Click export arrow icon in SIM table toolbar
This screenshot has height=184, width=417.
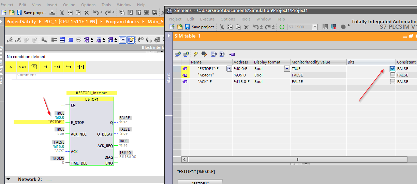214,54
